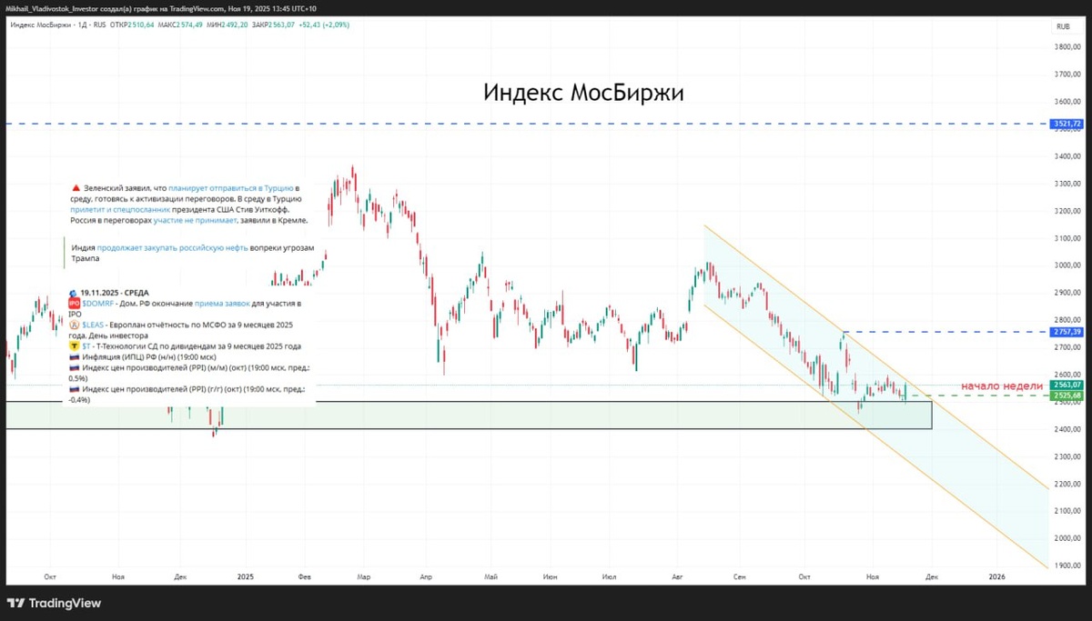Screen dimensions: 1092x621
Task: Click the Дек label near 2026
Action: pos(933,576)
